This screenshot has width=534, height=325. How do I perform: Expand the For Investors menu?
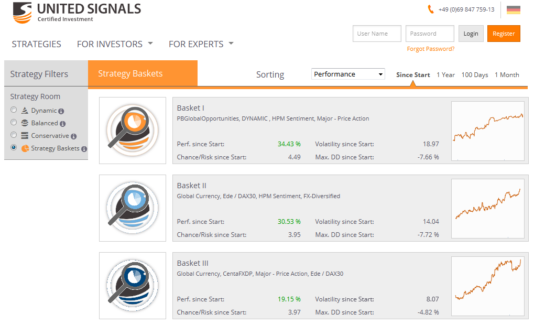(114, 44)
